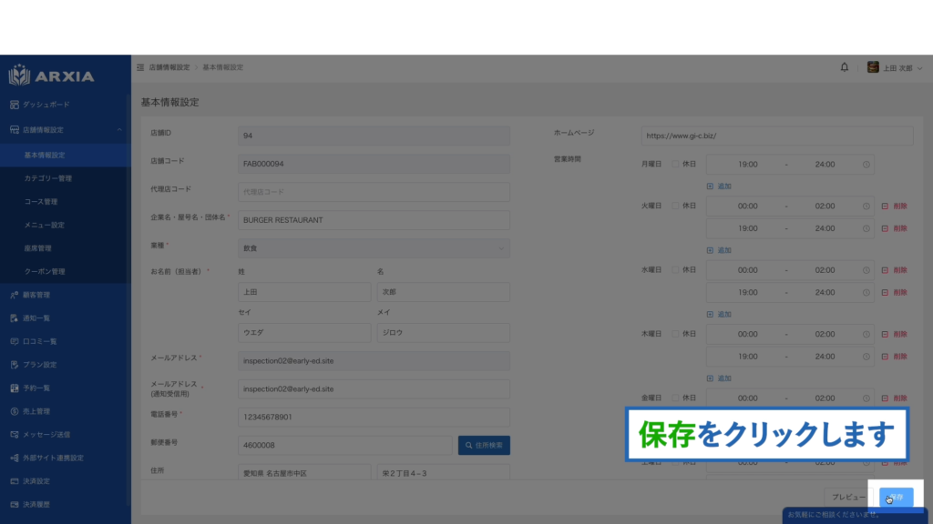Click clock icon in 水曜日 19:00 range
The image size is (933, 524).
pyautogui.click(x=866, y=293)
